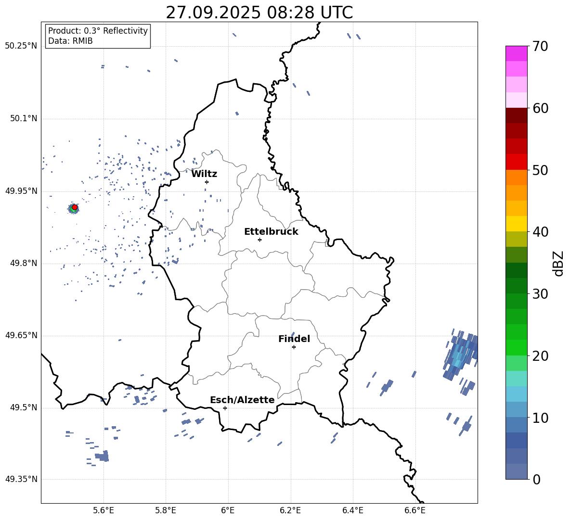Select the Esch/Alzette city label
This screenshot has height=520, width=570.
[x=242, y=400]
